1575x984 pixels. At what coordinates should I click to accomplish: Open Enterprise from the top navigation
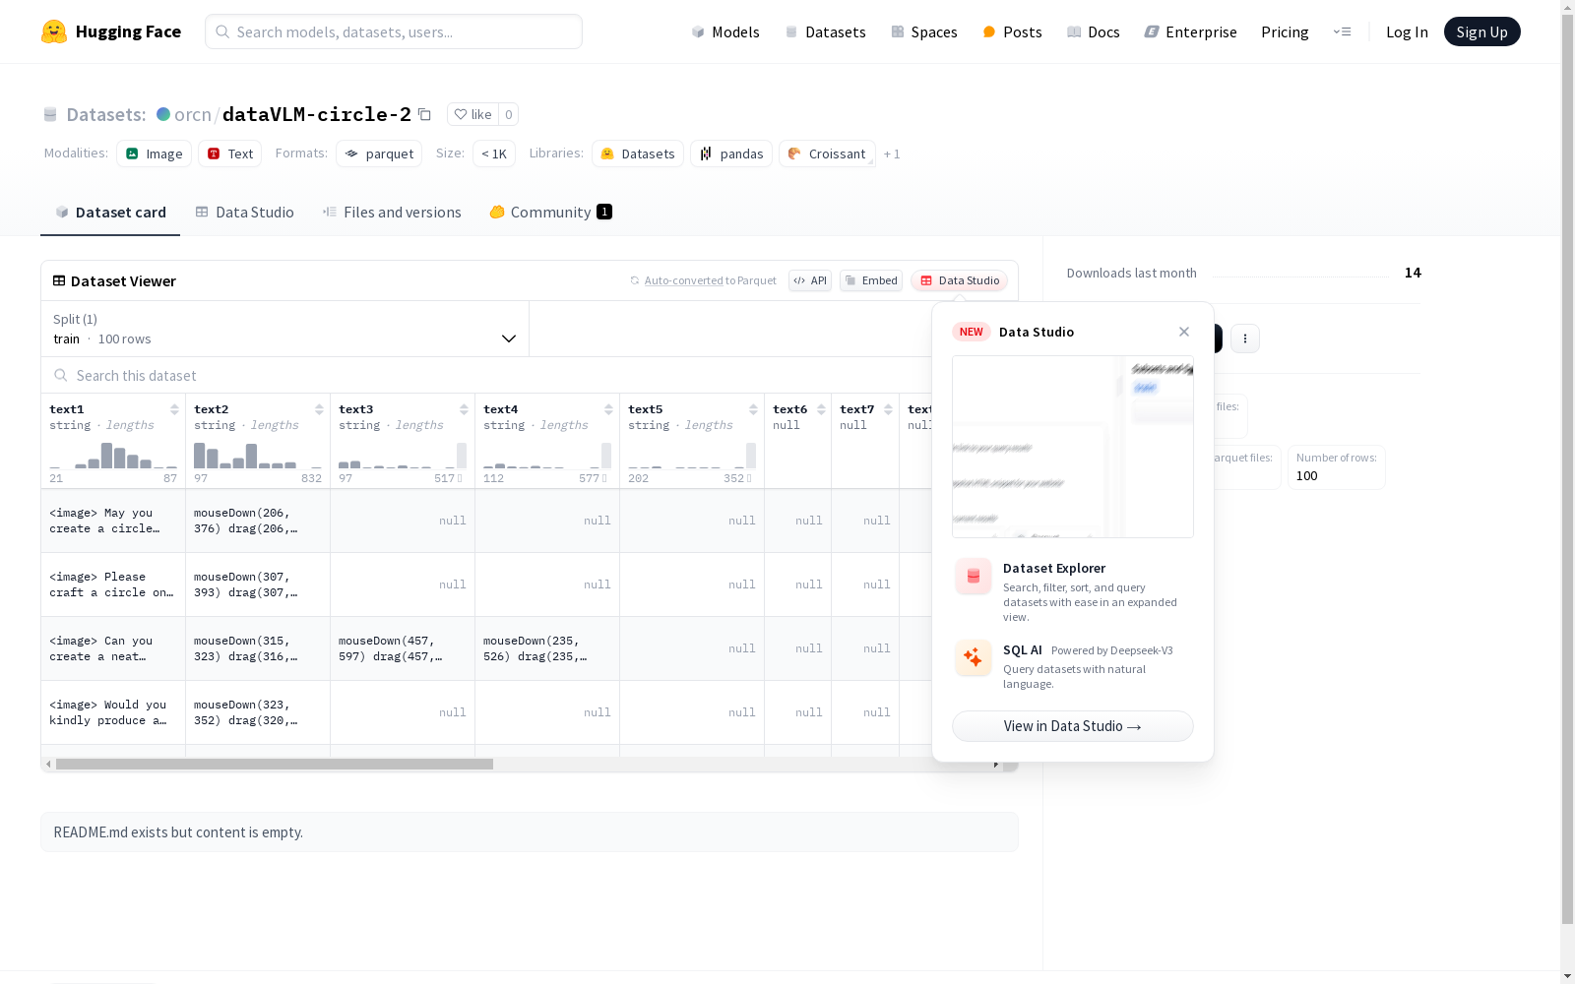pyautogui.click(x=1190, y=31)
